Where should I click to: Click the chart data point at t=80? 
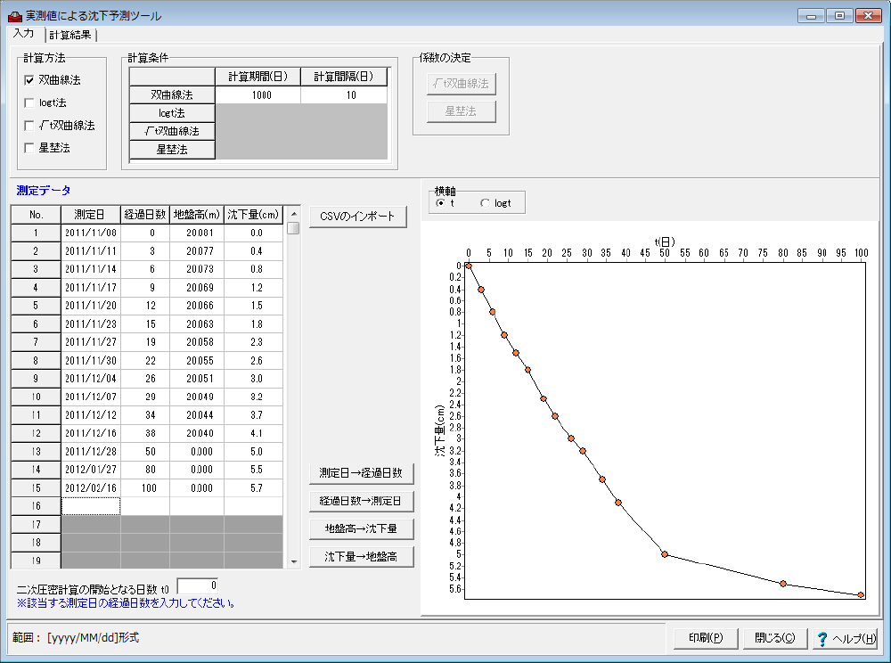click(783, 584)
